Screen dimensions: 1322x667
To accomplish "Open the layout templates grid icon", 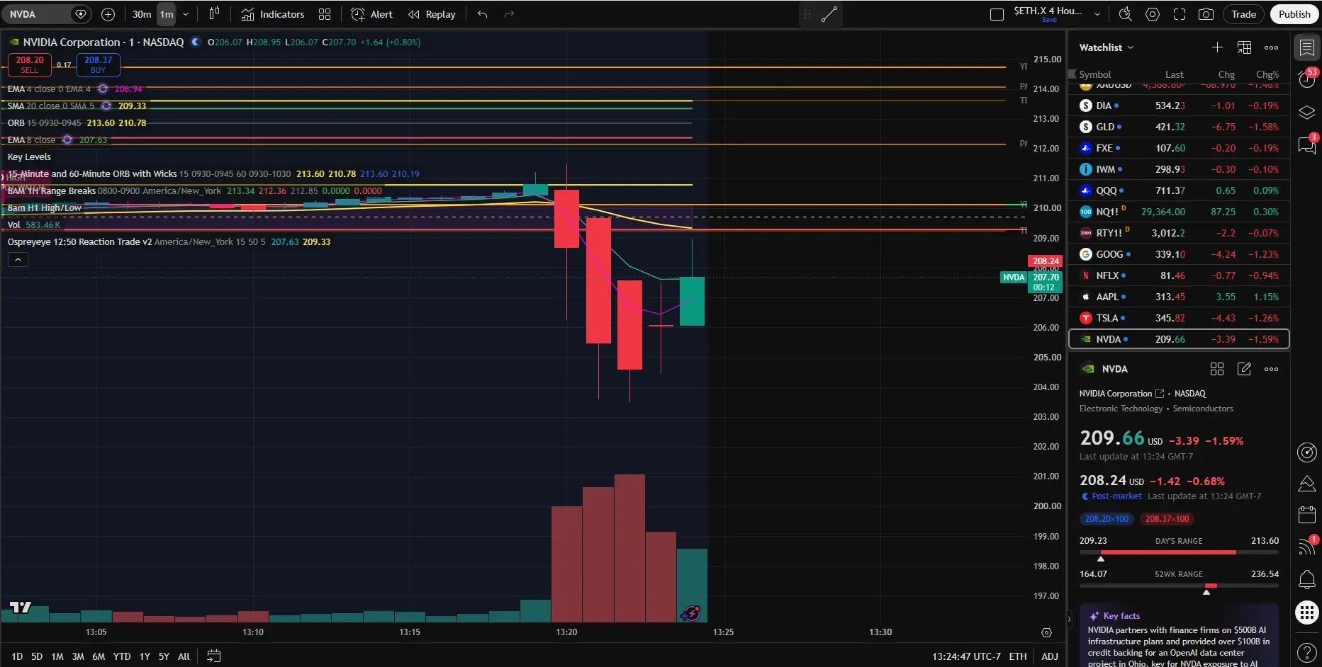I will point(325,14).
